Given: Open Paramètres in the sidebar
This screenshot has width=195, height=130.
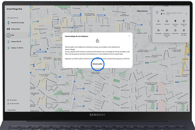Looking at the screenshot, I should pos(12,100).
